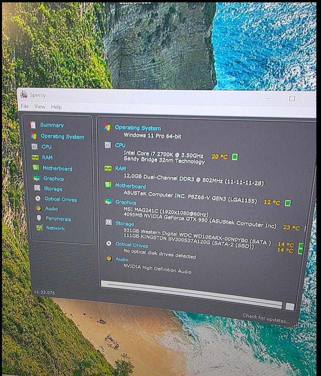Select Motherboard in the sidebar

click(x=57, y=168)
